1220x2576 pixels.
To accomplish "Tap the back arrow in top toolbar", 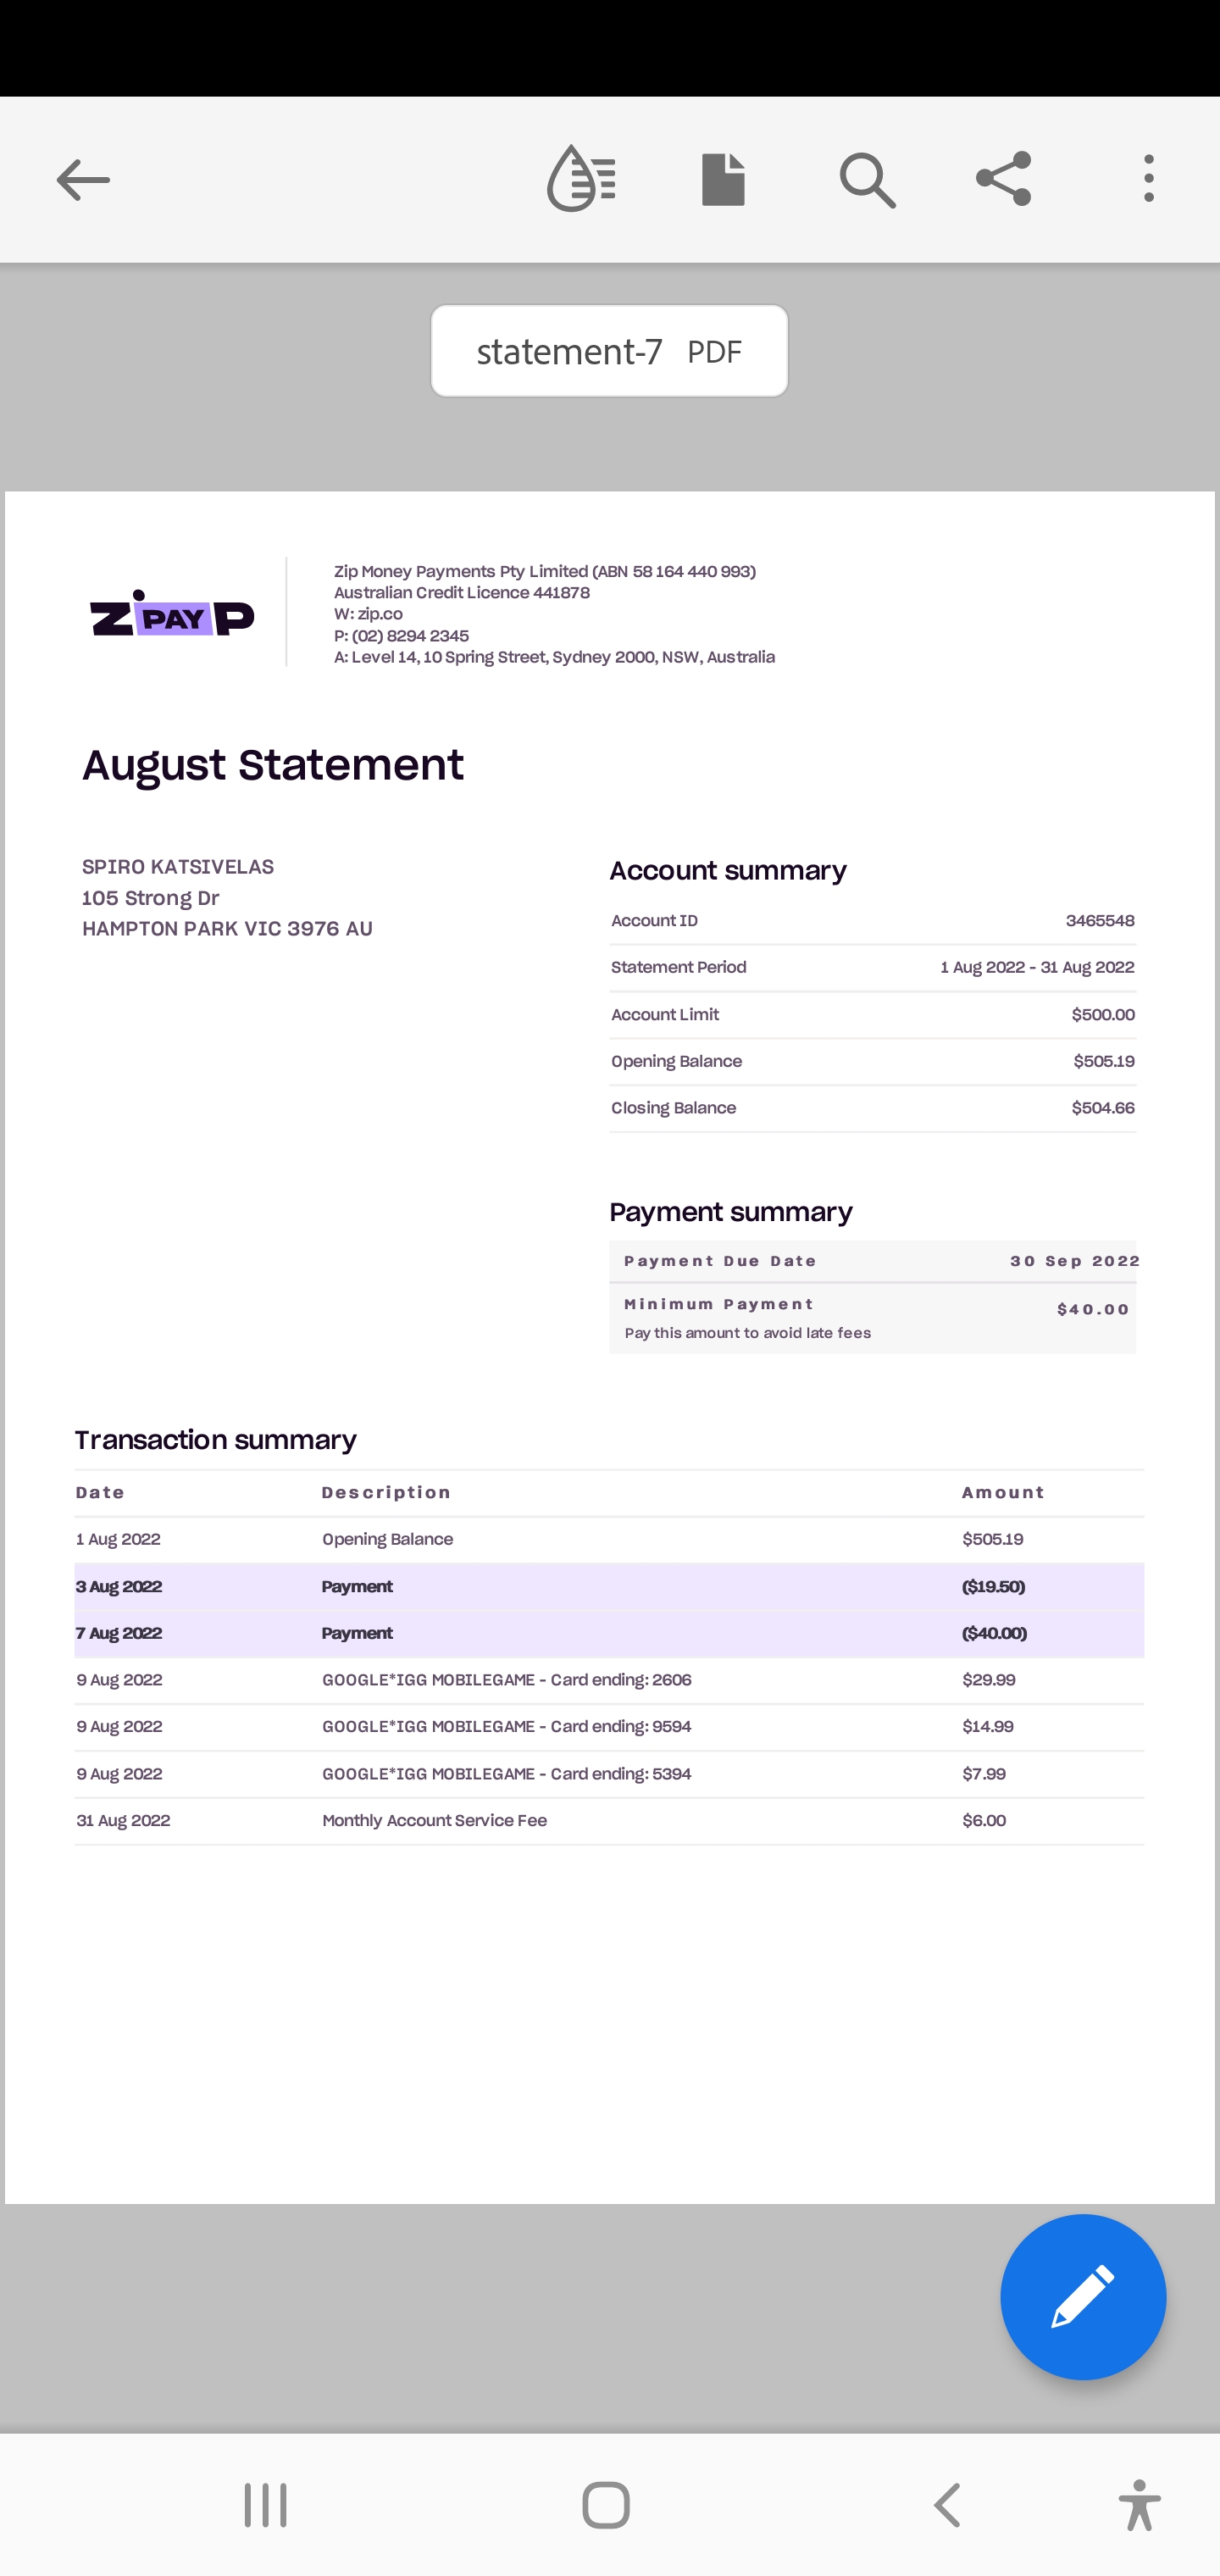I will pos(83,180).
